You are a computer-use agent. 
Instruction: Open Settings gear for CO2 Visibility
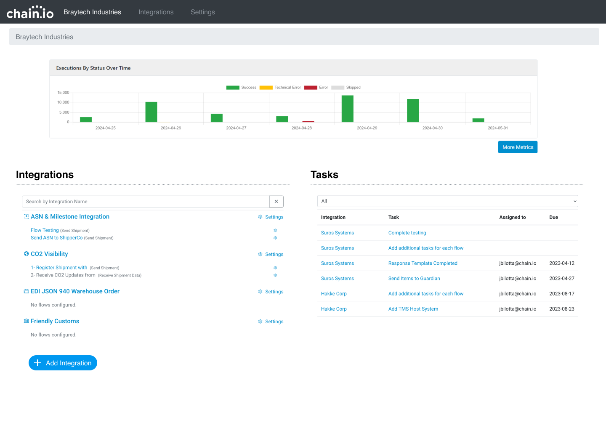tap(271, 255)
